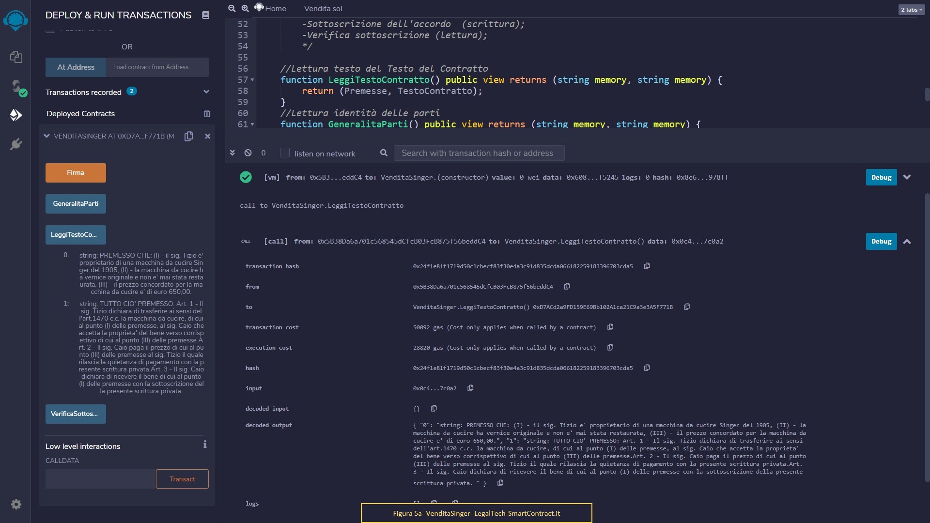Copy the decoded output value
Viewport: 930px width, 523px height.
[500, 483]
